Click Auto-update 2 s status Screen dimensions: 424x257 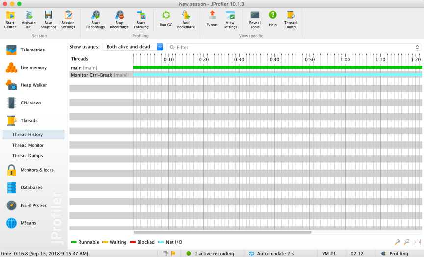pos(271,254)
